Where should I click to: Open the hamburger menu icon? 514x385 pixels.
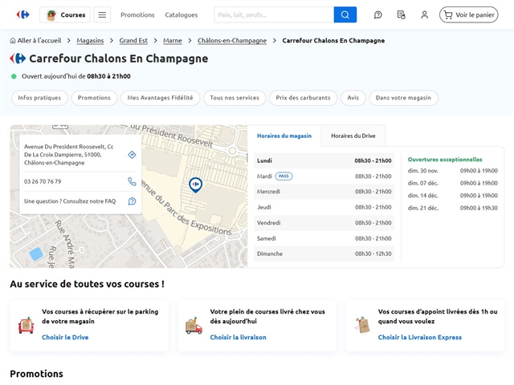tap(102, 14)
